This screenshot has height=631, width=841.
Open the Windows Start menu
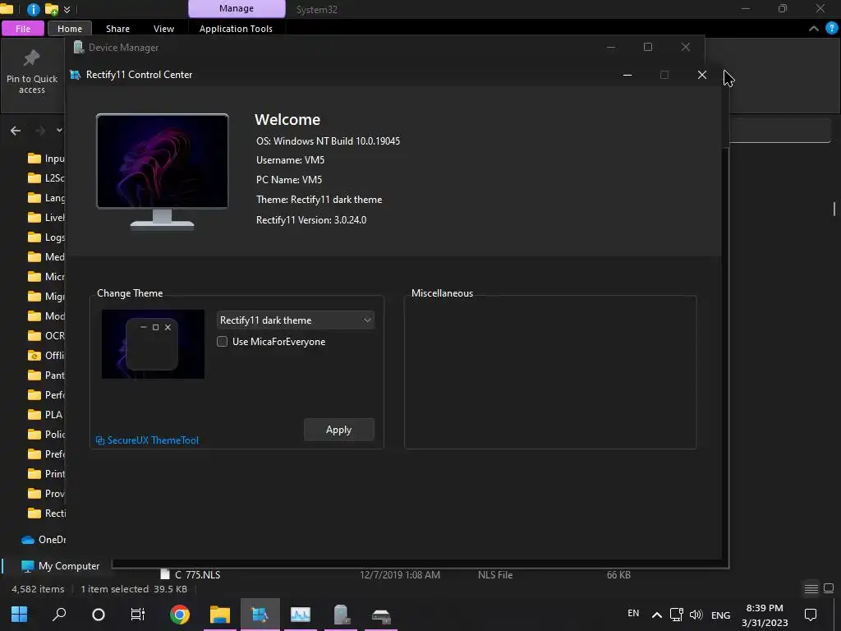click(20, 615)
